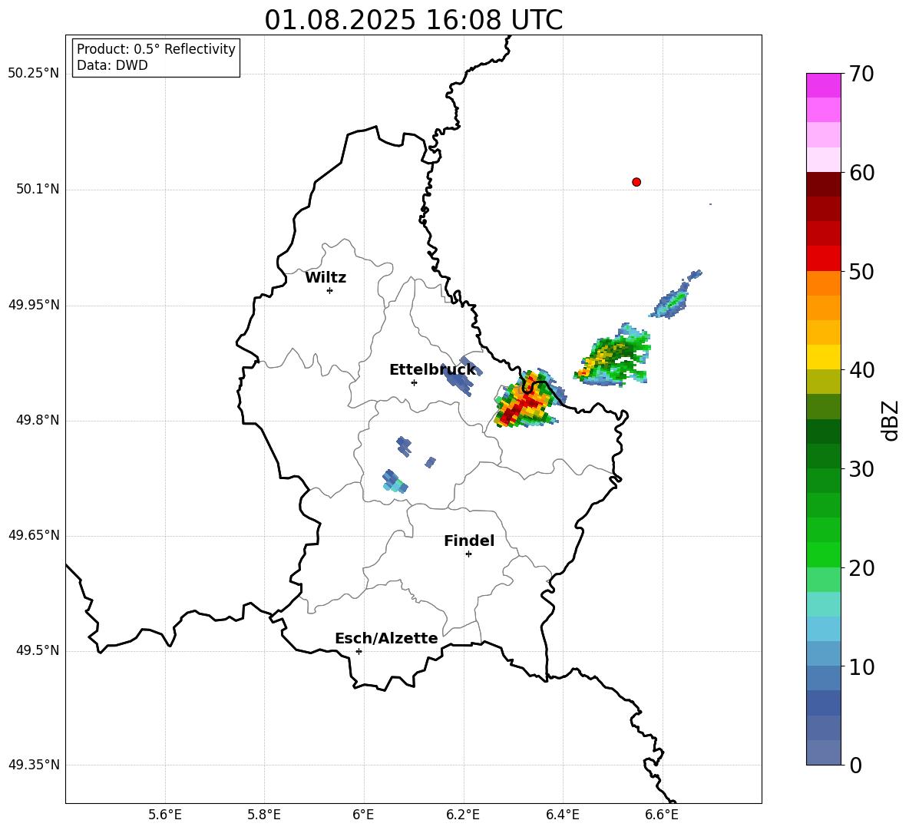The image size is (909, 830).
Task: Click the Ettelbruck station cross marker
Action: tap(414, 382)
